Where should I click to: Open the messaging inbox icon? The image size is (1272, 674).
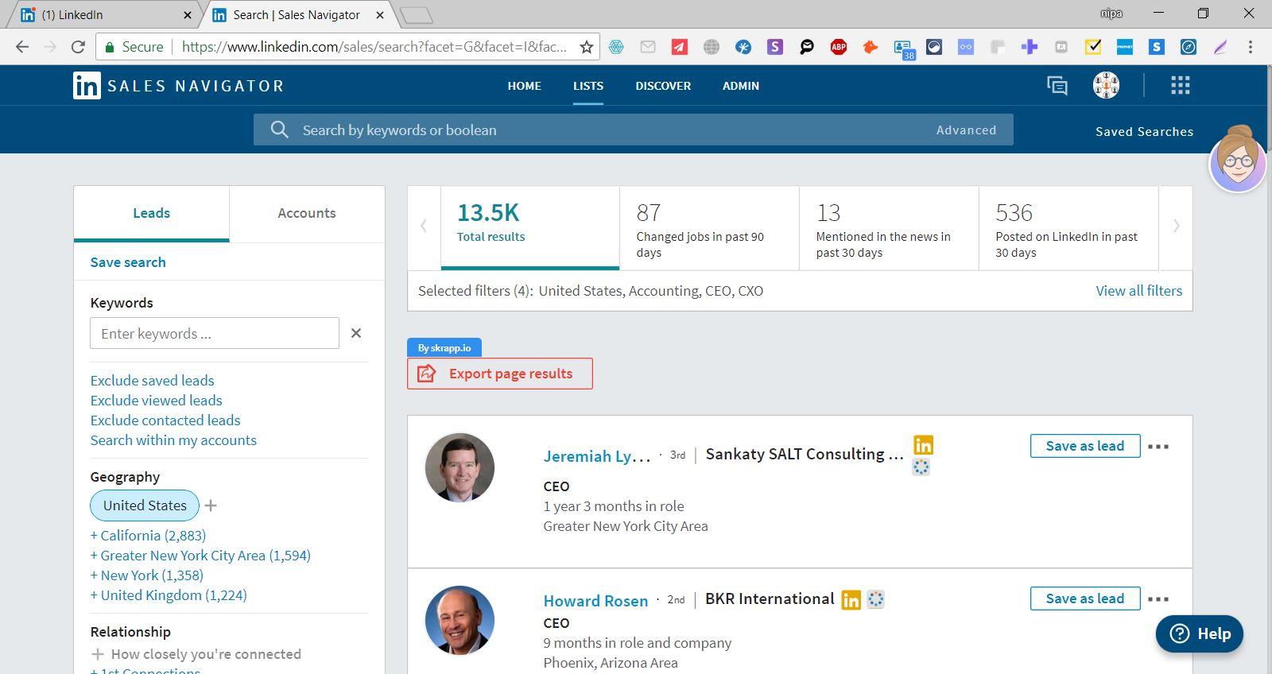pyautogui.click(x=1057, y=85)
